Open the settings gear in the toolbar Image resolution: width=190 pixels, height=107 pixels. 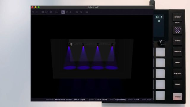(x=51, y=12)
